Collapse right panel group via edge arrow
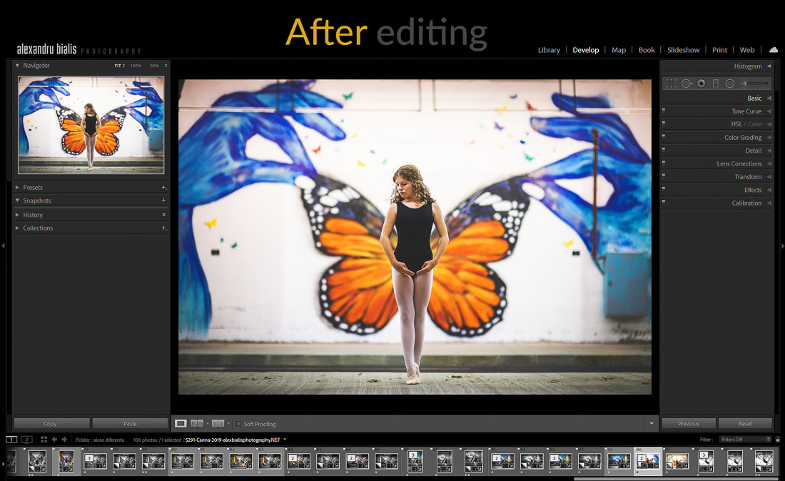785x481 pixels. [782, 245]
